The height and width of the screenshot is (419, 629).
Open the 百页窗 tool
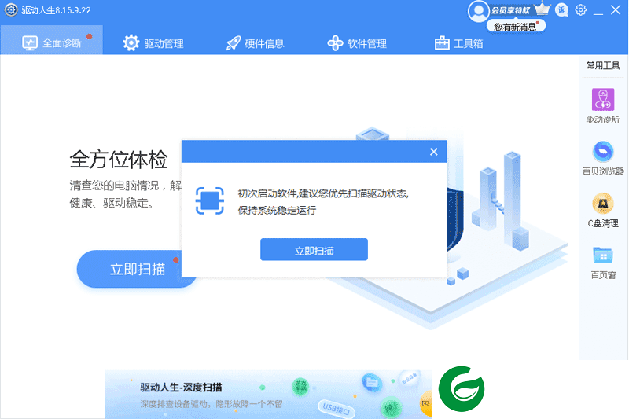point(603,263)
